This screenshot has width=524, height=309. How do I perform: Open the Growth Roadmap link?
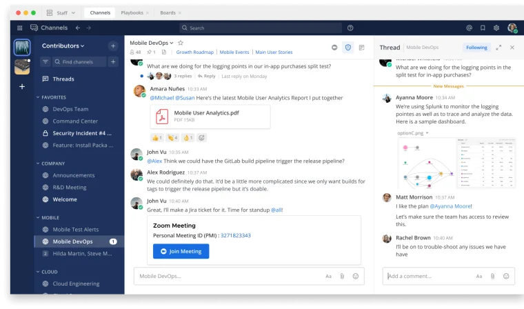click(194, 52)
